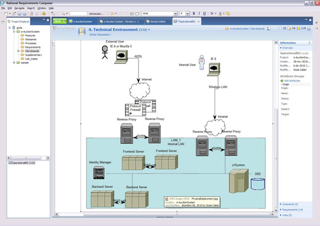The width and height of the screenshot is (320, 226).
Task: Open the Navigate menu
Action: (x=19, y=8)
